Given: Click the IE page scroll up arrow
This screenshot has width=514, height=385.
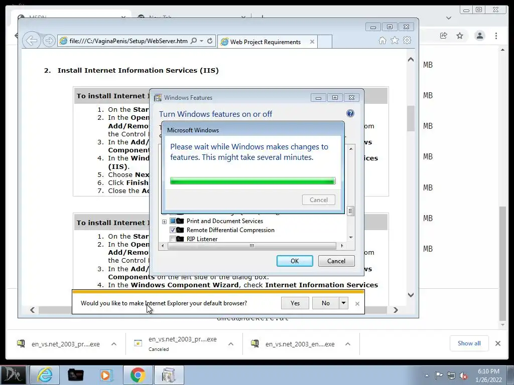Looking at the screenshot, I should click(411, 60).
